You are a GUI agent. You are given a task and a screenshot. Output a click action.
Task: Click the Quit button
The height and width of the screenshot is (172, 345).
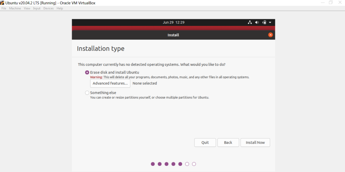(205, 142)
